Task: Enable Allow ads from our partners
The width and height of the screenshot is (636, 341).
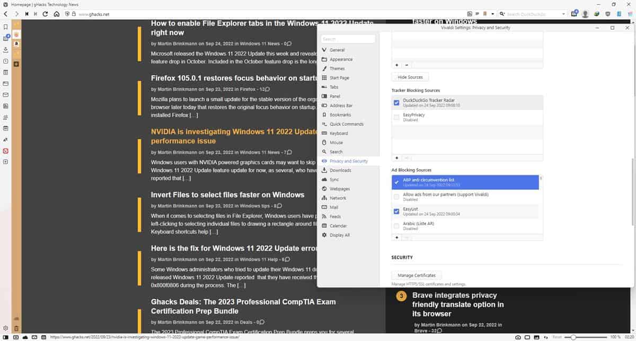Action: tap(396, 197)
